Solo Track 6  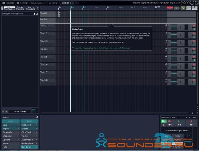click(194, 68)
